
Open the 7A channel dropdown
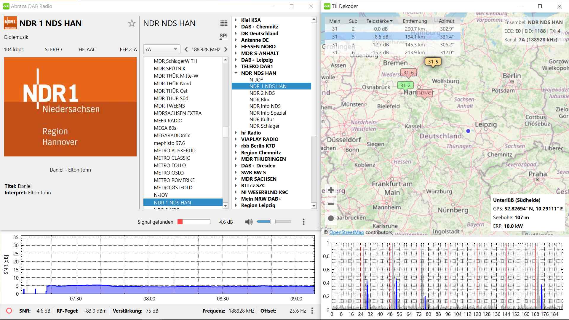(162, 49)
